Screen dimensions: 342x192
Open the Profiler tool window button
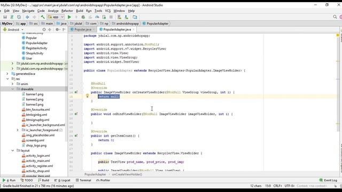[x=103, y=180]
